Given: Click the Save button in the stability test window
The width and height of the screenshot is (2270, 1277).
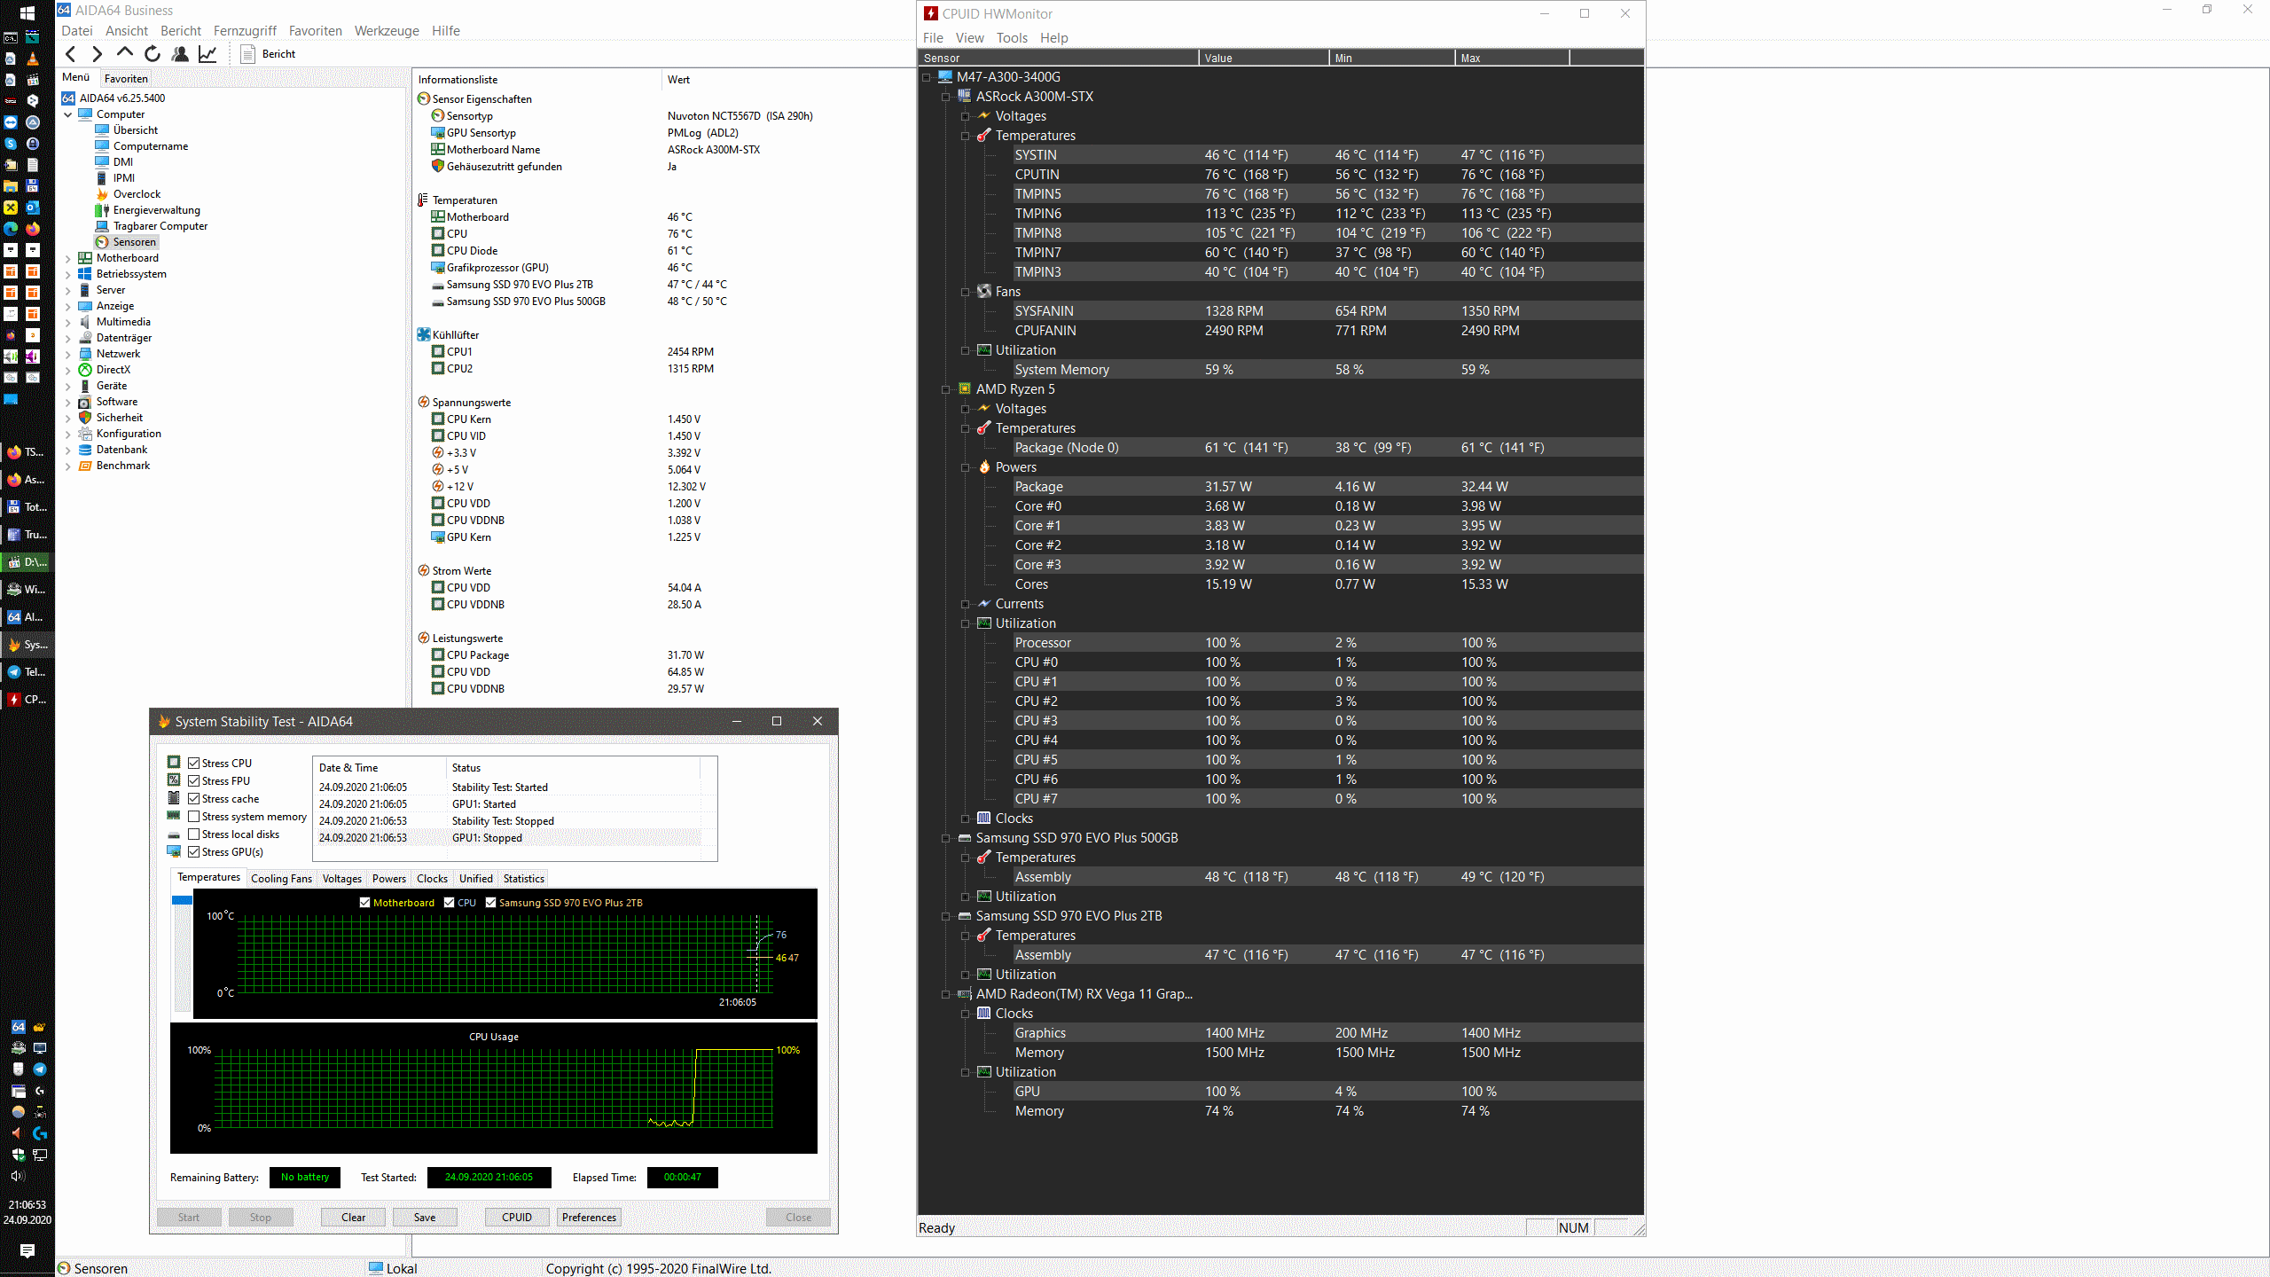Looking at the screenshot, I should (424, 1217).
